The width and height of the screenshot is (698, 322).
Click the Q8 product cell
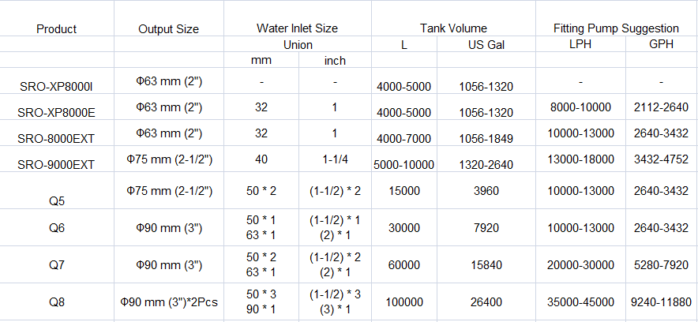coord(56,301)
